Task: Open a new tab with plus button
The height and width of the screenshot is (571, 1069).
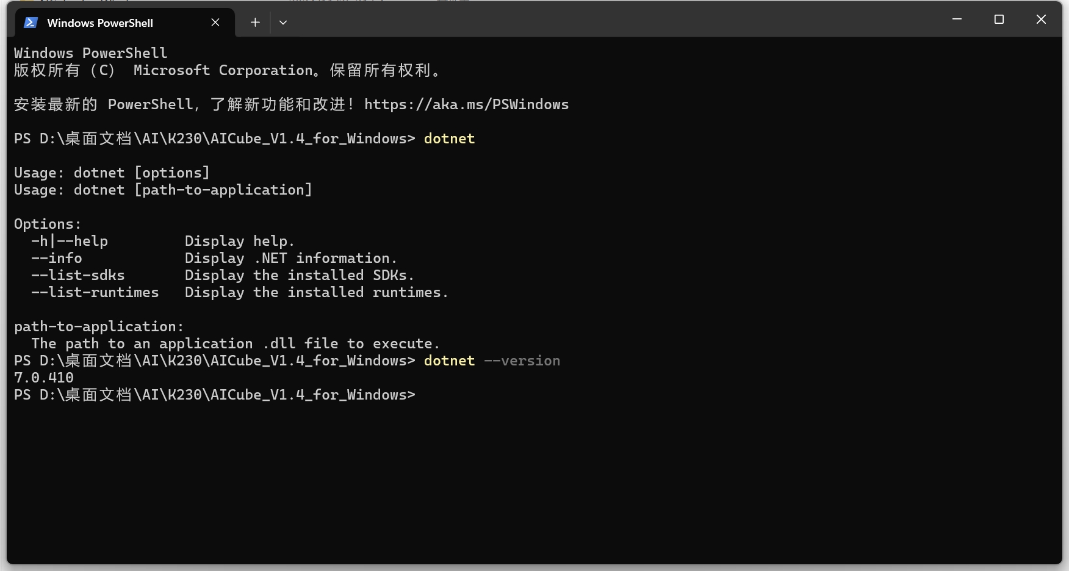Action: coord(255,23)
